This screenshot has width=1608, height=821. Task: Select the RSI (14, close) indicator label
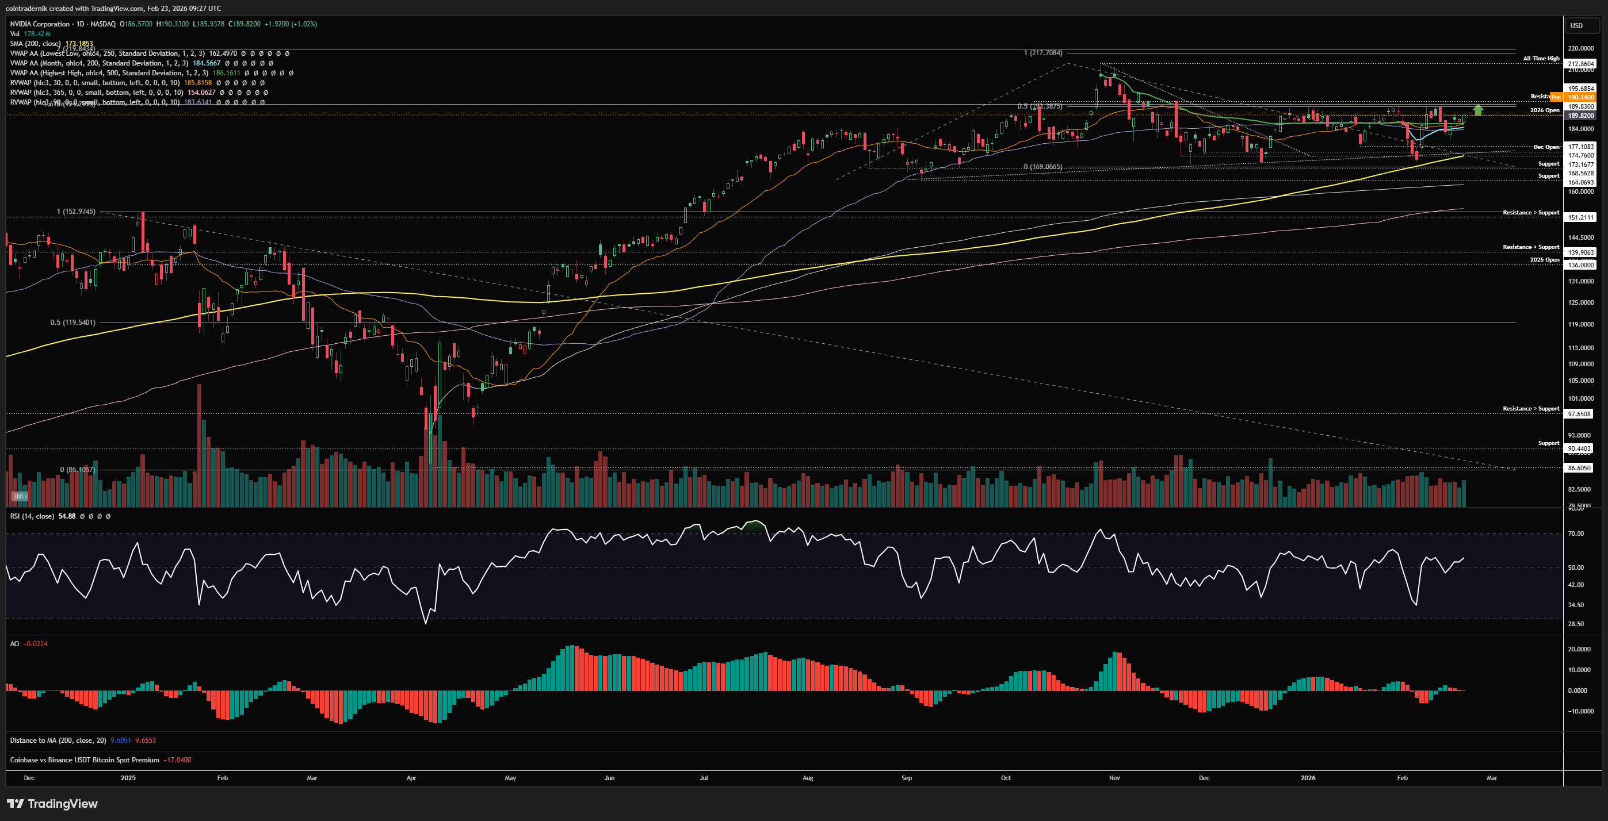click(x=32, y=516)
